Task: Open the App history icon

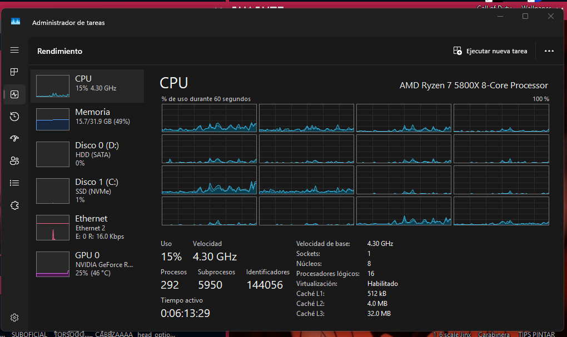Action: (14, 116)
